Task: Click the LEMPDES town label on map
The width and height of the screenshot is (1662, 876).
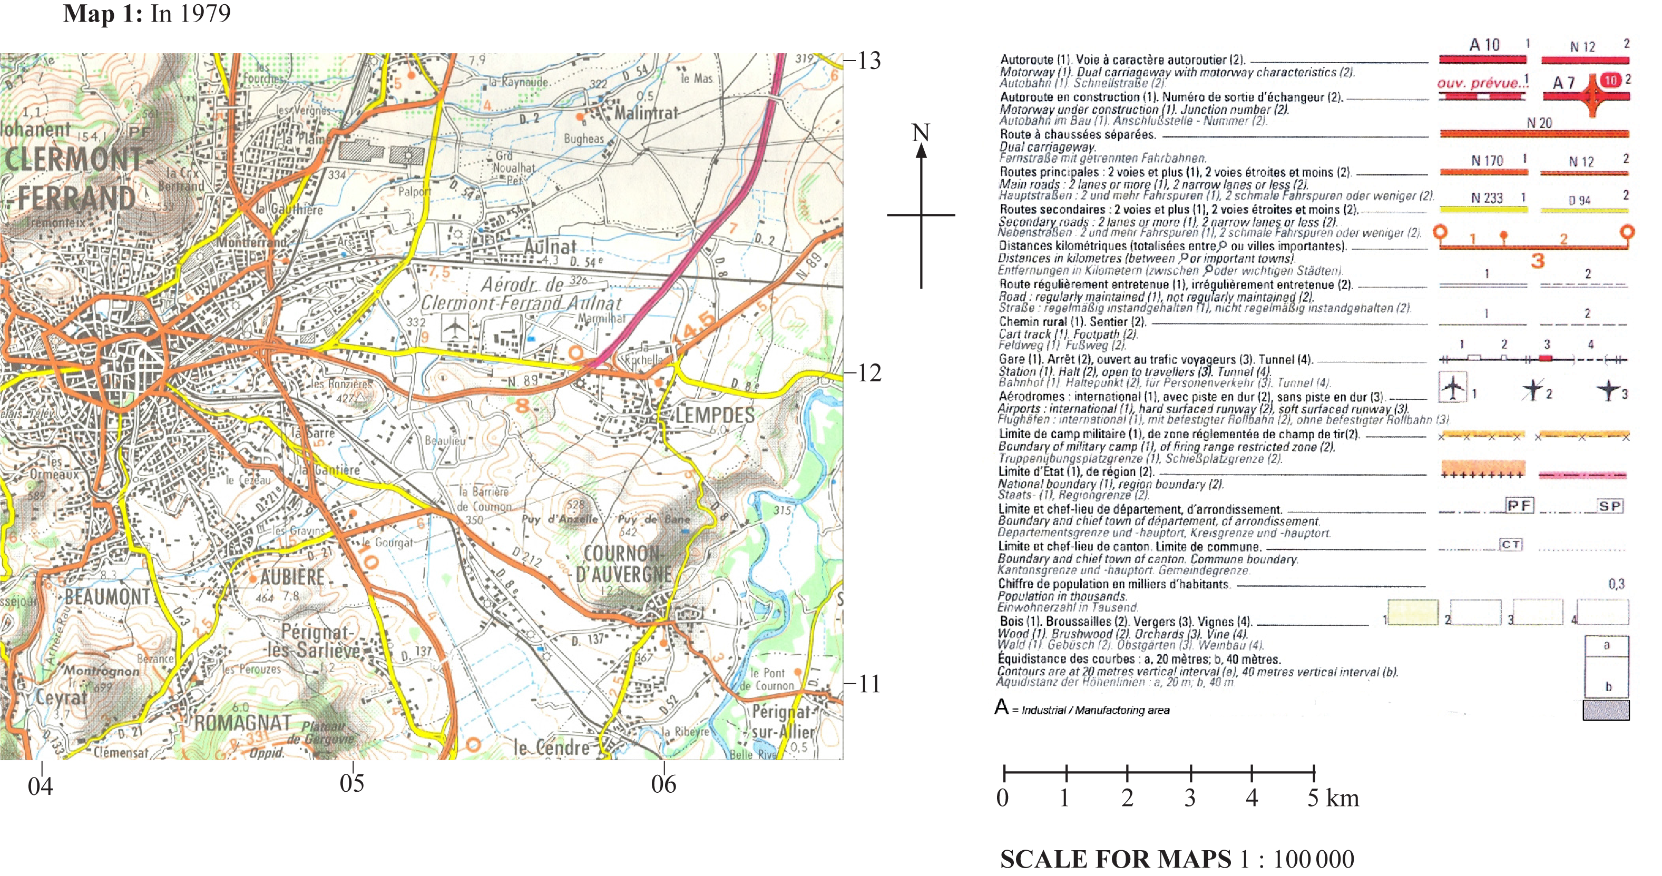Action: click(715, 415)
